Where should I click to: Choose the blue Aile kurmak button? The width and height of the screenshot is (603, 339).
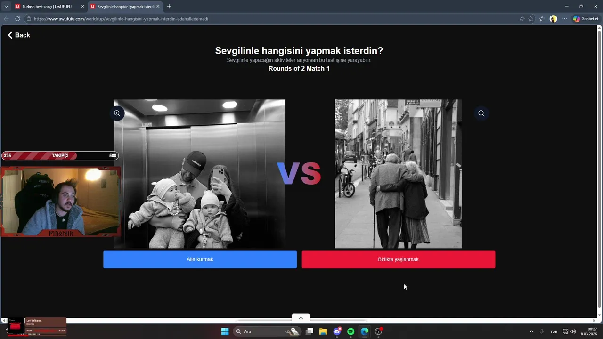pyautogui.click(x=200, y=259)
